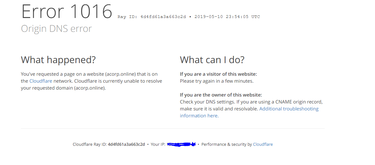Click the bold visitor of this website text

(218, 74)
